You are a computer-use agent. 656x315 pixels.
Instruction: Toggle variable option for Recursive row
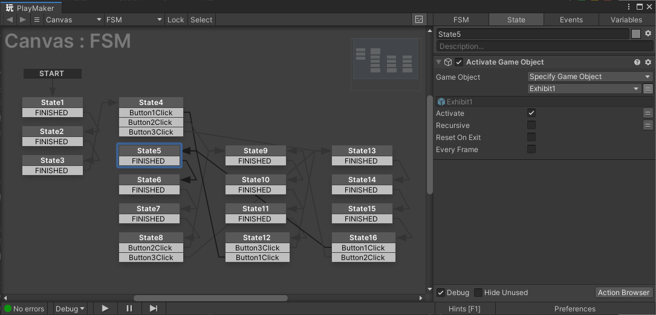point(648,125)
